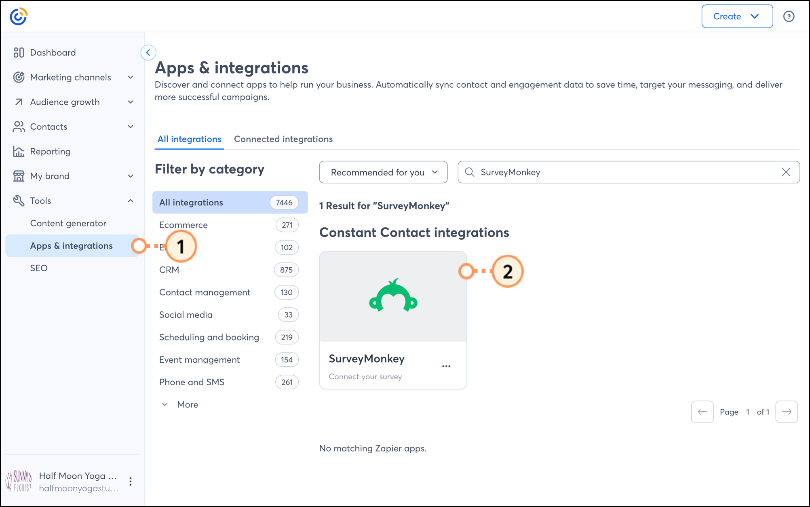Screen dimensions: 810x507
Task: Filter by All integrations category
Action: pos(230,203)
